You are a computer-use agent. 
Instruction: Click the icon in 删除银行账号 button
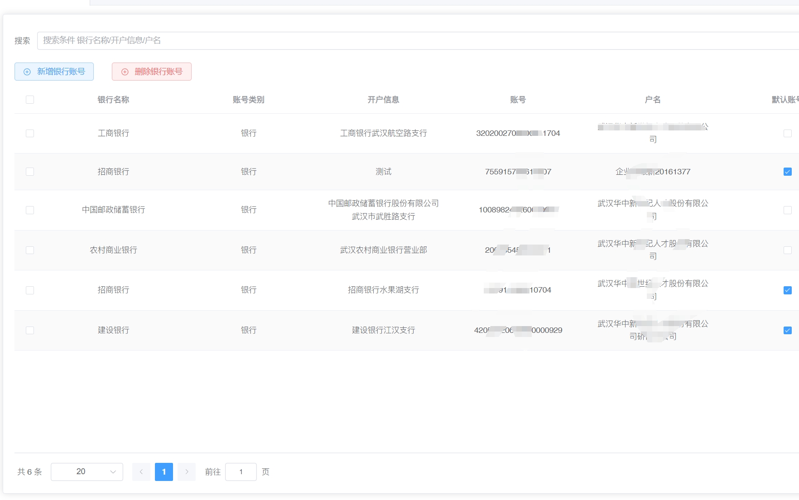click(125, 72)
